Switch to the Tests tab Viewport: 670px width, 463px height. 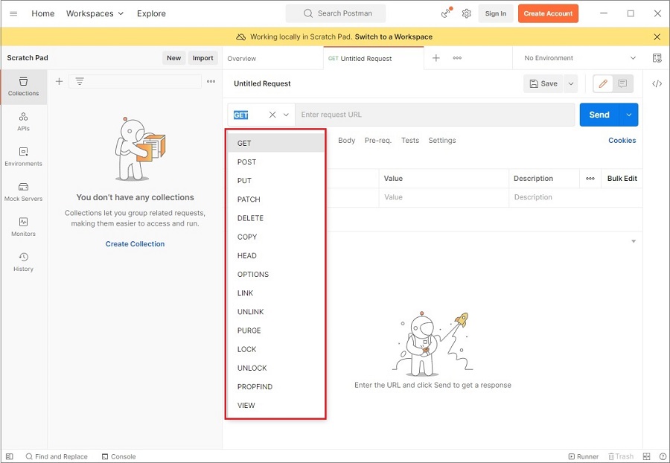pyautogui.click(x=410, y=141)
